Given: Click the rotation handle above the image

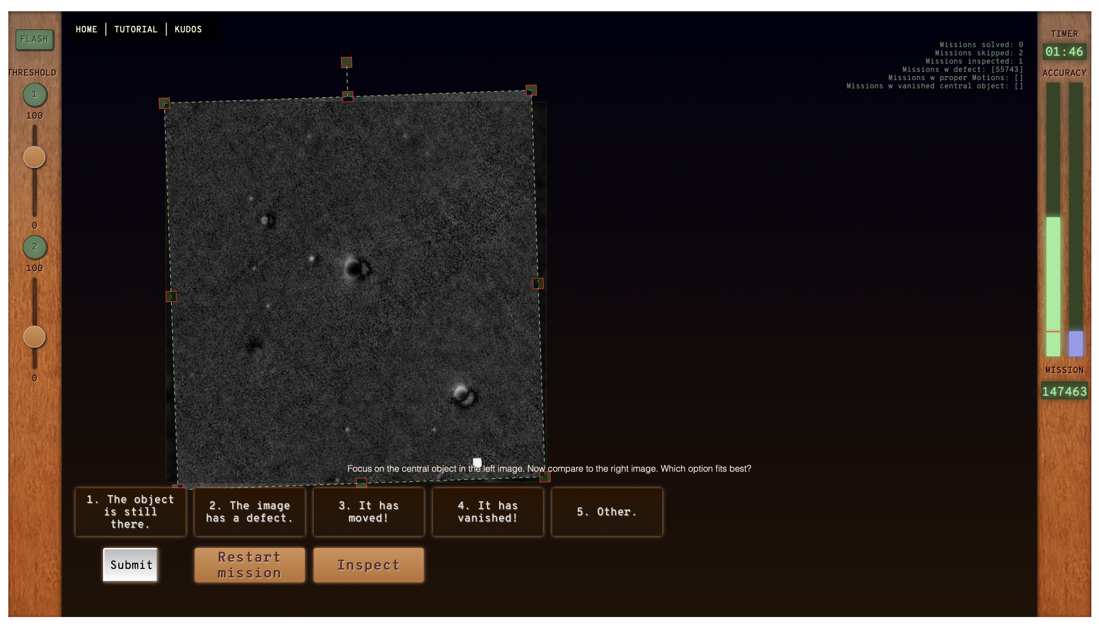Looking at the screenshot, I should pos(346,63).
